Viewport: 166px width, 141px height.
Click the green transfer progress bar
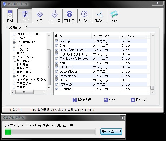[x=50, y=132]
